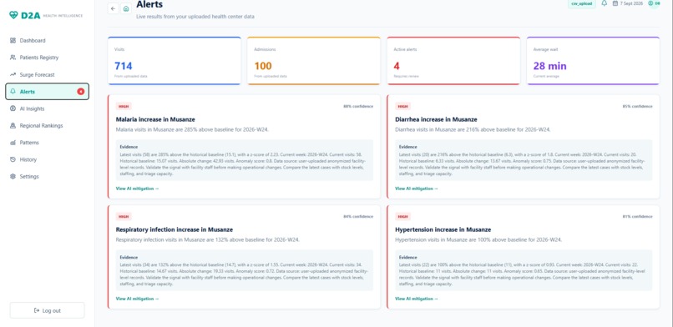Go to home via house icon
The image size is (673, 327).
click(126, 8)
